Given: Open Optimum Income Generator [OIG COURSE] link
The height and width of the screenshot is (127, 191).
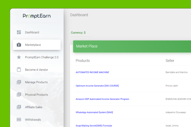Looking at the screenshot, I should (x=97, y=86).
